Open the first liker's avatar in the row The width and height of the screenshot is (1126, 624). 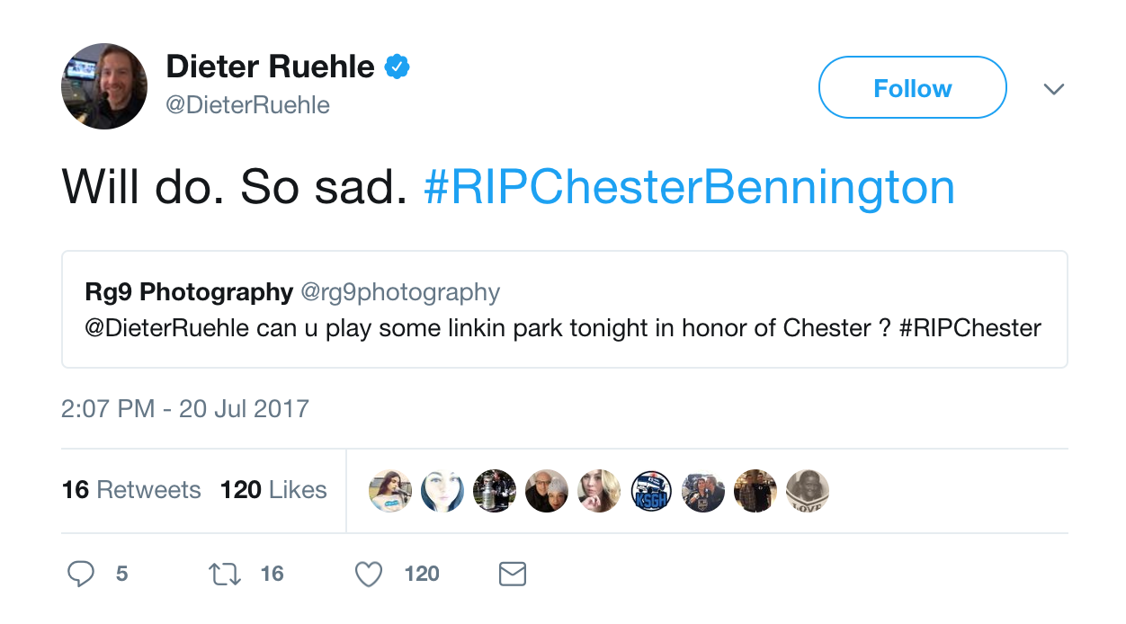point(390,491)
